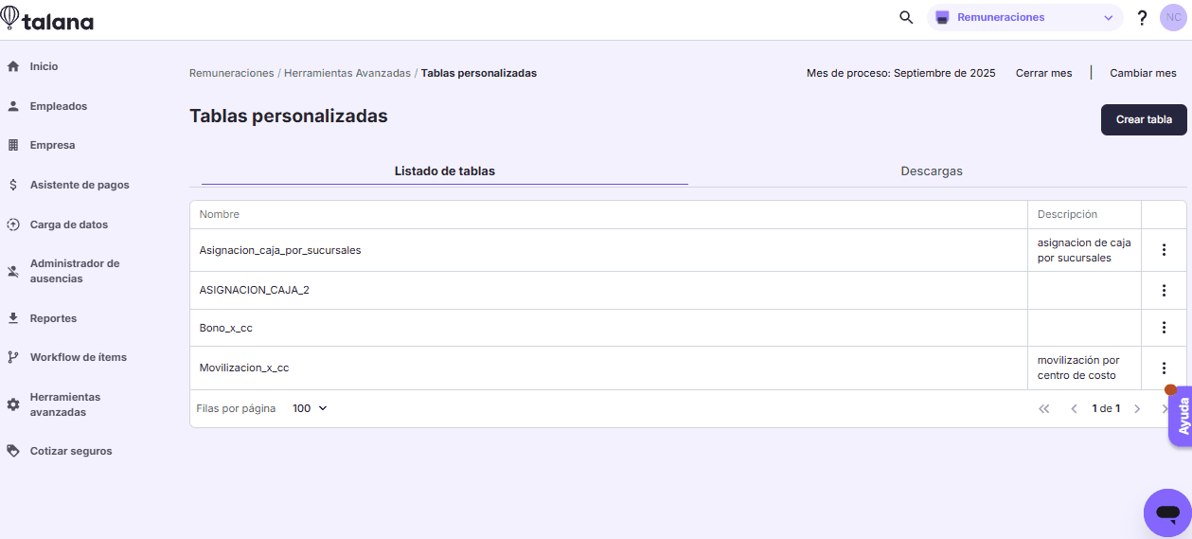Click the Crear tabla button
1192x539 pixels.
coord(1143,119)
